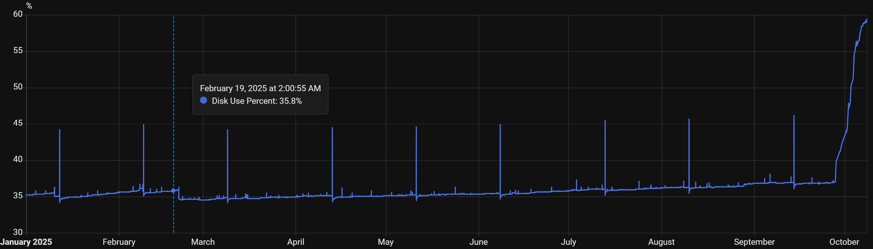Choose the "August" x-axis label
This screenshot has width=873, height=249.
pos(661,242)
